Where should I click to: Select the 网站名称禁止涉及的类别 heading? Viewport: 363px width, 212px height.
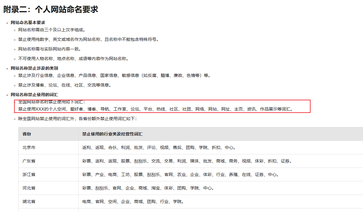click(34, 68)
